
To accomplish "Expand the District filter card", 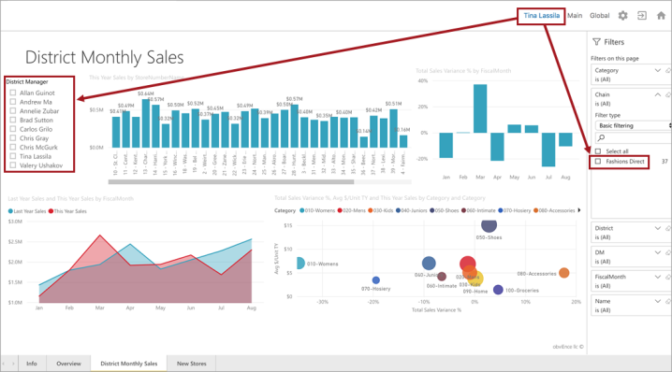I will 657,228.
